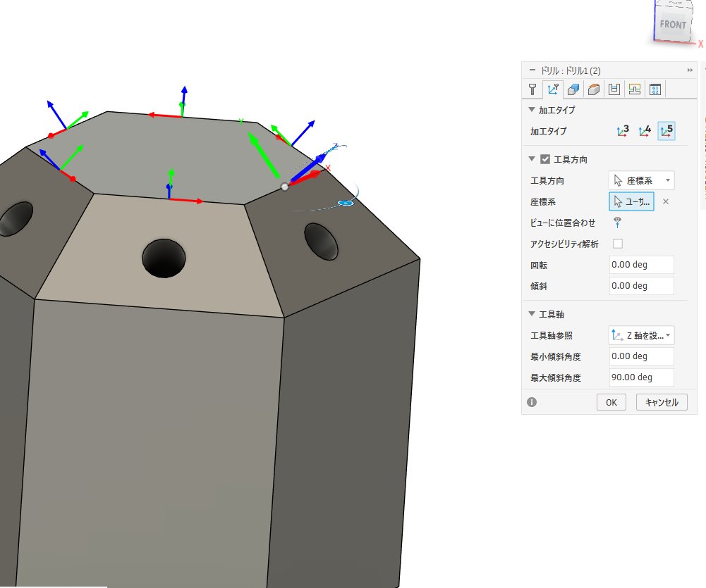Click inside the 回転 angle input field
The width and height of the screenshot is (706, 588).
(640, 264)
